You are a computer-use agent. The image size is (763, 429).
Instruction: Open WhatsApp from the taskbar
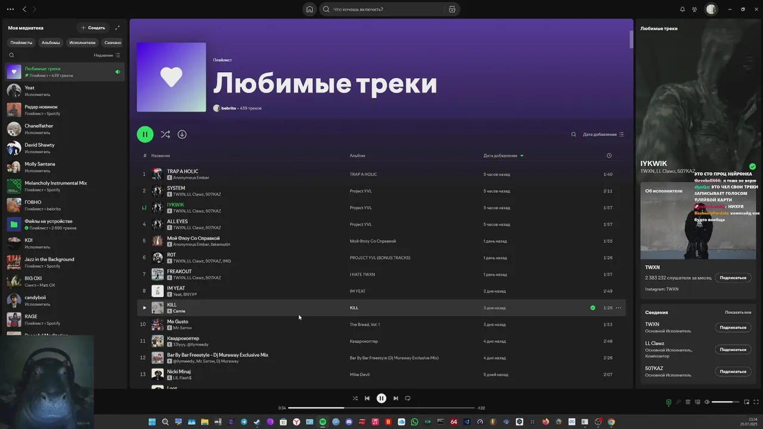pyautogui.click(x=414, y=422)
